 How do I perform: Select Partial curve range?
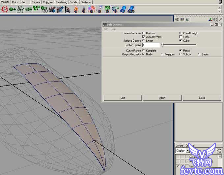coord(181,51)
